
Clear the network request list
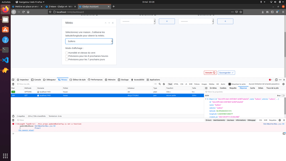(13, 84)
